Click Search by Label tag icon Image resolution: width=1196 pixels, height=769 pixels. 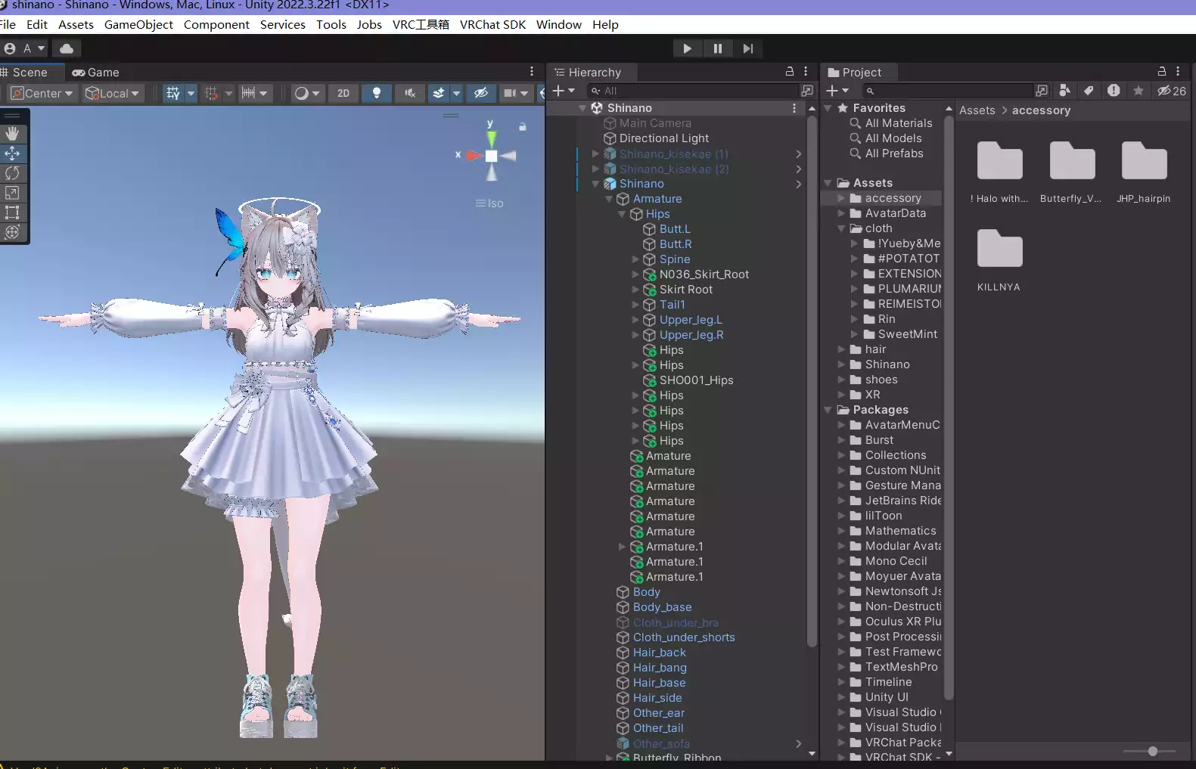coord(1089,91)
